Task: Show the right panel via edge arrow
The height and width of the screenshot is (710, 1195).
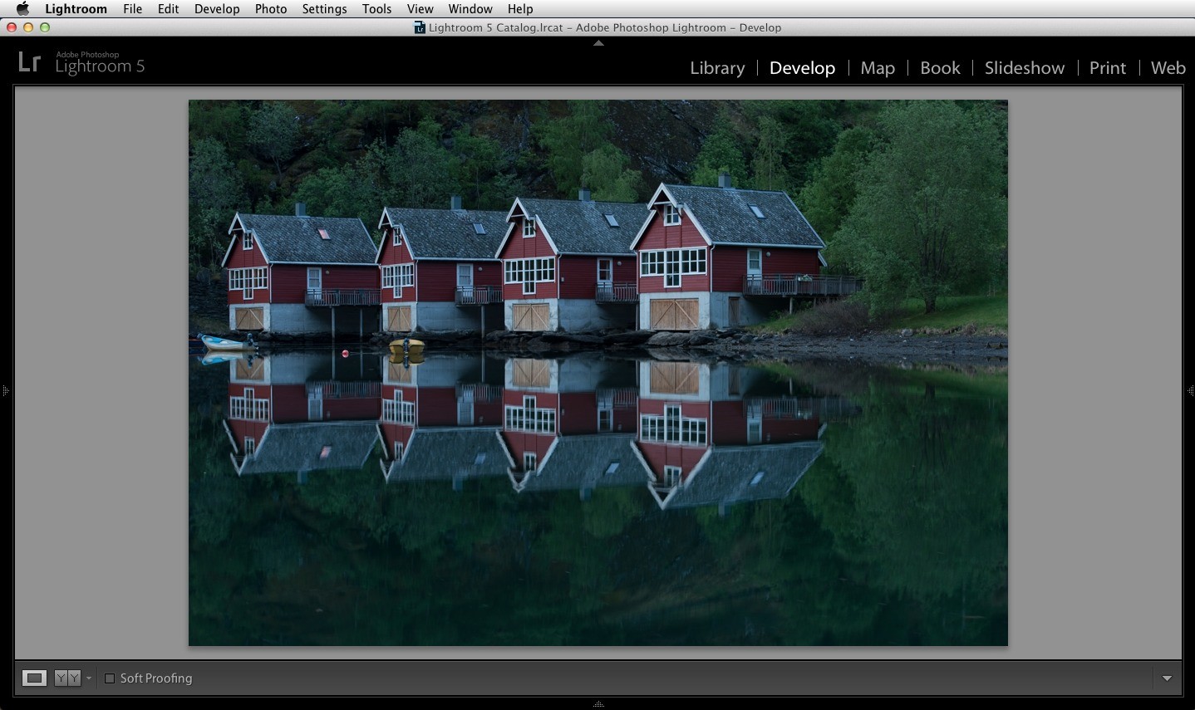Action: point(1190,390)
